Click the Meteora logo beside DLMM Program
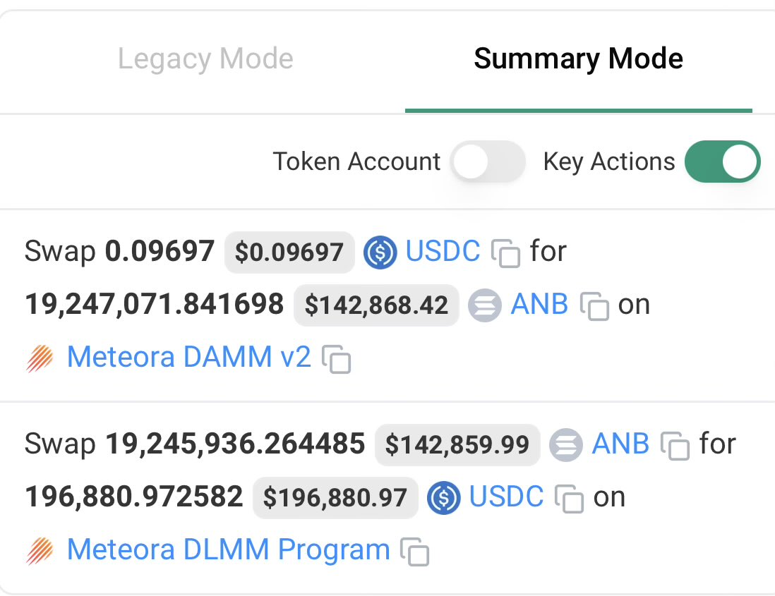This screenshot has height=596, width=775. point(40,551)
